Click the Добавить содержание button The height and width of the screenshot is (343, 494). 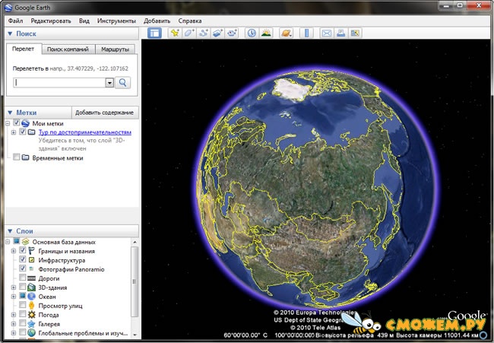(x=104, y=113)
